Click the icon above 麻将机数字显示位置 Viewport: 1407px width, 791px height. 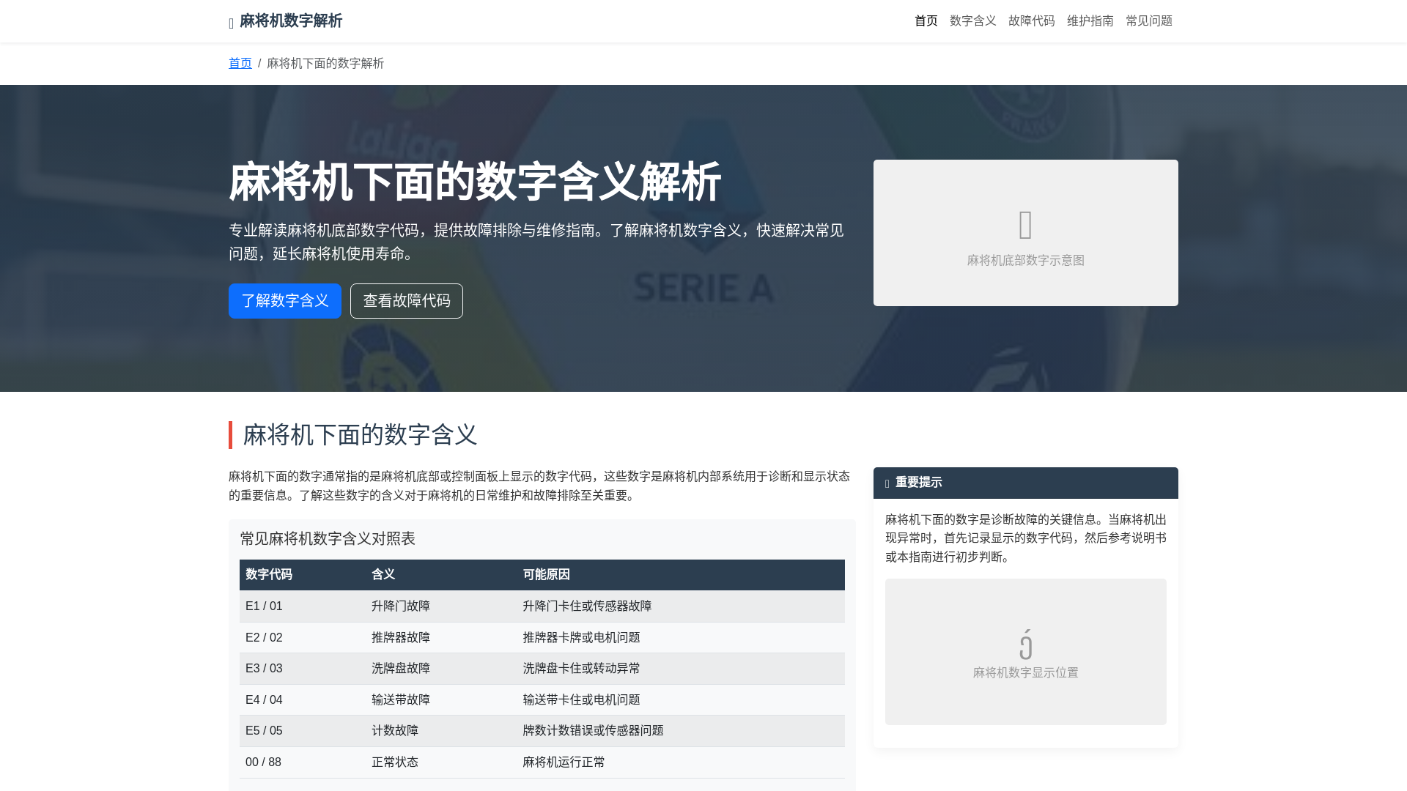tap(1026, 644)
